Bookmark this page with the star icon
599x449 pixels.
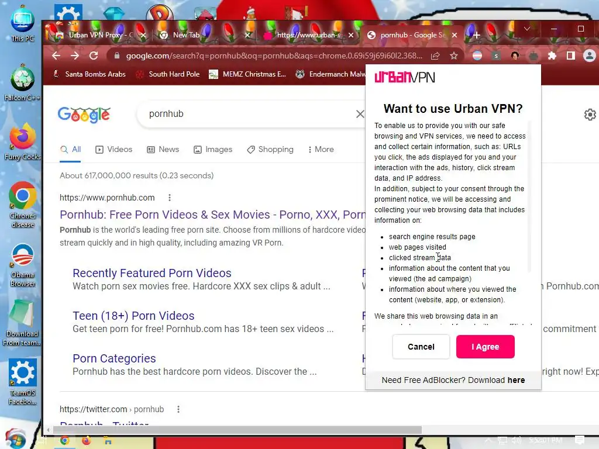point(453,56)
